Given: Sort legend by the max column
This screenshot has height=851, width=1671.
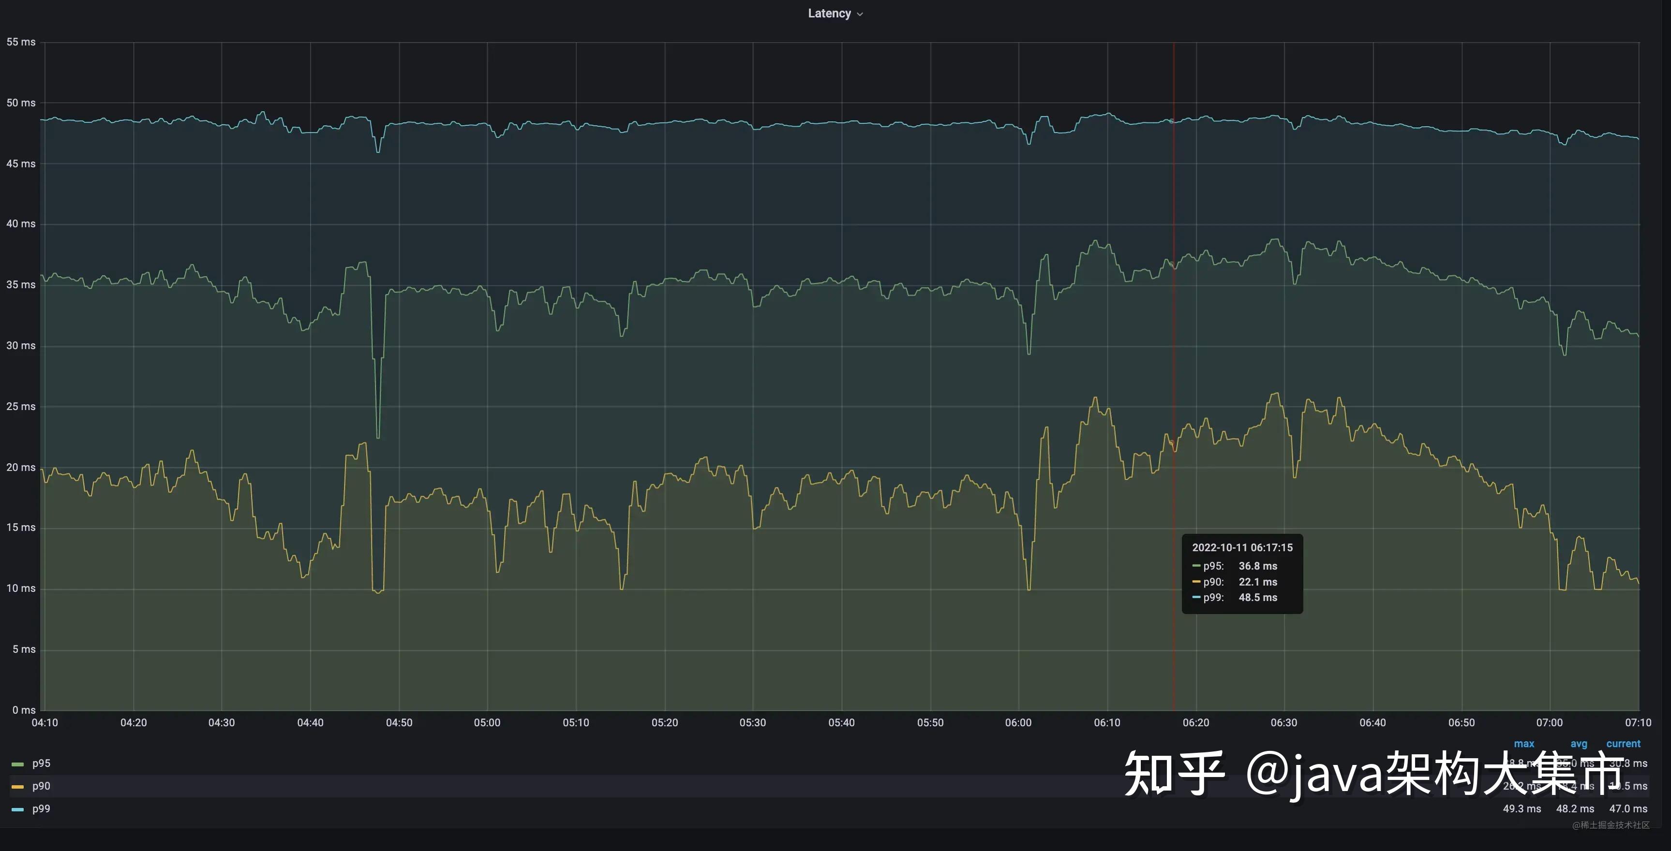Looking at the screenshot, I should [1524, 744].
